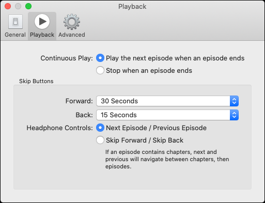Open General preferences via the switch icon
The width and height of the screenshot is (265, 203).
coord(15,22)
